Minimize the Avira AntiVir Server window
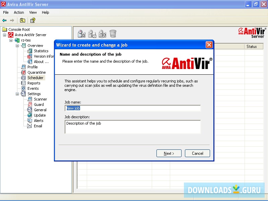 pos(248,4)
